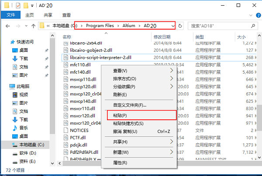The height and width of the screenshot is (176, 262).
Task: Choose 刷新(E) in context menu
Action: tap(139, 95)
